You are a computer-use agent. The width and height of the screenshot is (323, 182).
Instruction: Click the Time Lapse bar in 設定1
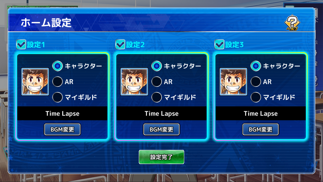point(62,113)
